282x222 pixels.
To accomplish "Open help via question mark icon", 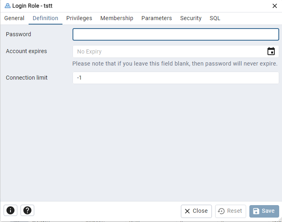I will pyautogui.click(x=27, y=210).
